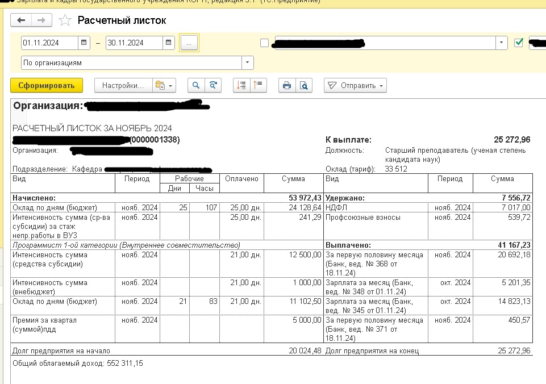Open Настройки... settings button

(x=123, y=85)
